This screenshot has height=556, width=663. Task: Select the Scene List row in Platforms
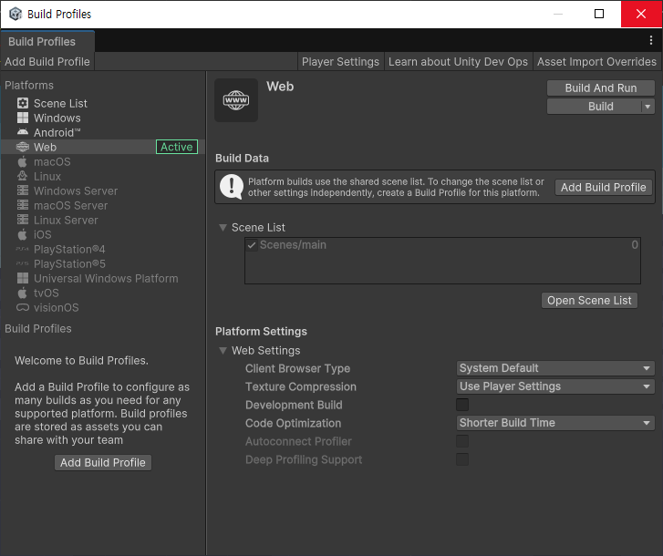coord(103,103)
